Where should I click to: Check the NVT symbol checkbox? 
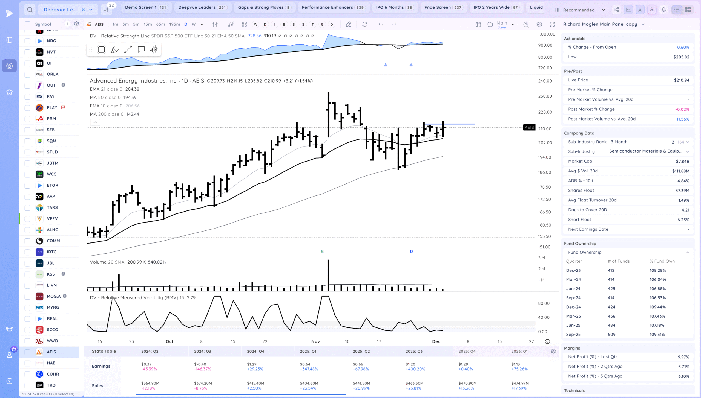pos(27,52)
